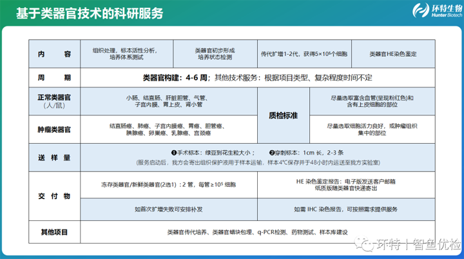Select the text 类器官构建：4-6 周
464x259 pixels.
click(x=175, y=78)
